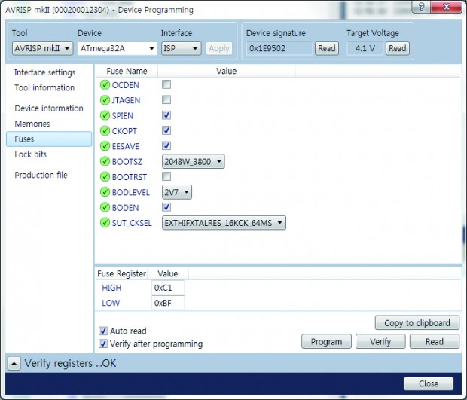This screenshot has height=400, width=467.
Task: Click the green status icon beside OCDEN
Action: tap(105, 85)
